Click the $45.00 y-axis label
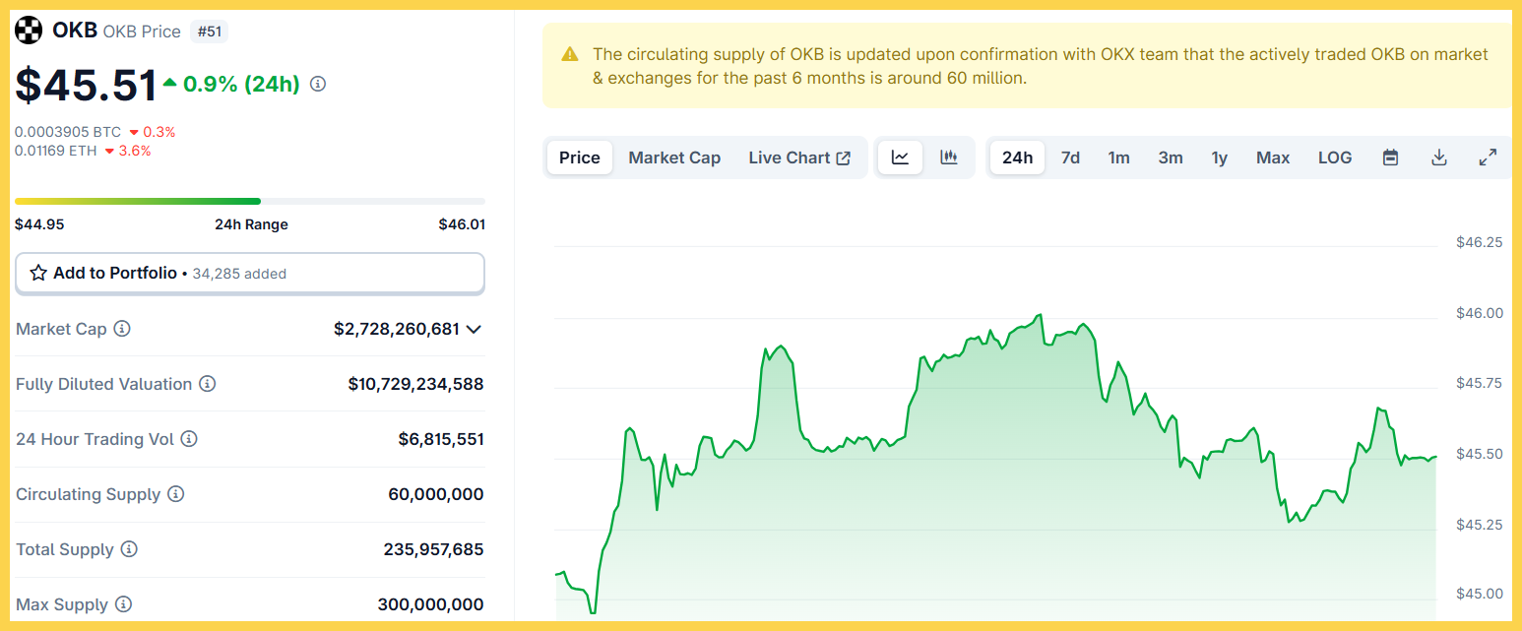Viewport: 1522px width, 631px height. (1480, 594)
